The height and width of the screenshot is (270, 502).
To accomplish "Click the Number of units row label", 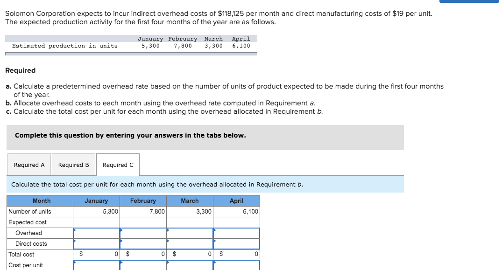I will click(30, 212).
